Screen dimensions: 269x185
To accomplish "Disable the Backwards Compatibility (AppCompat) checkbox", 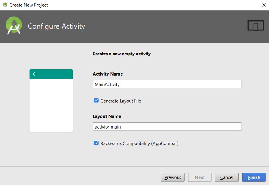I will point(96,143).
